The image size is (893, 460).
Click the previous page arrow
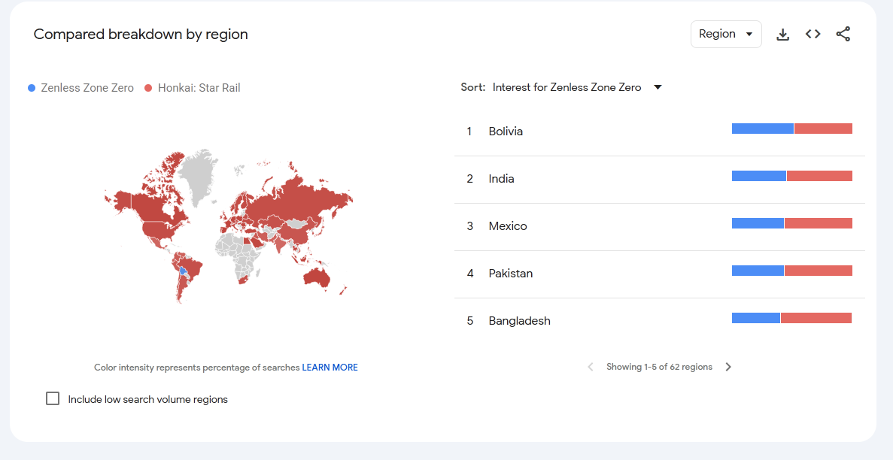click(590, 367)
